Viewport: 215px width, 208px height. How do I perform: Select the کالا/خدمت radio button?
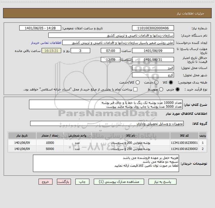(138, 82)
